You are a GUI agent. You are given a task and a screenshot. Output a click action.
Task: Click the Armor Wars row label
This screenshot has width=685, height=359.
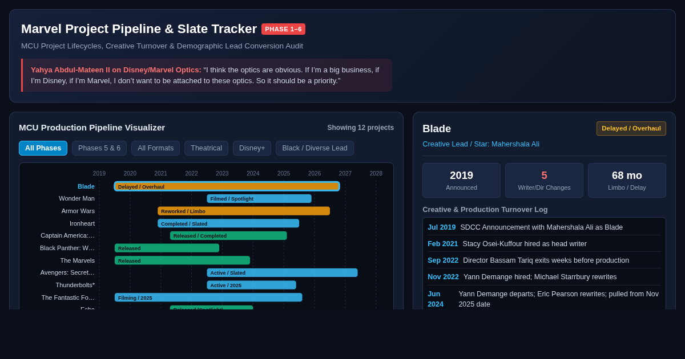click(x=78, y=211)
